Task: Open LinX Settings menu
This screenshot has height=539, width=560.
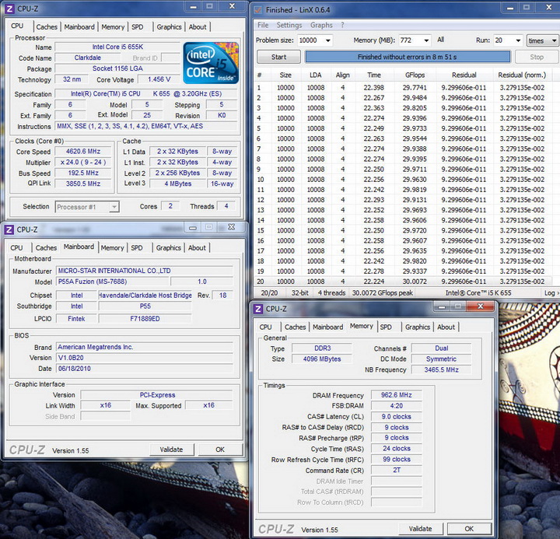Action: coord(289,25)
